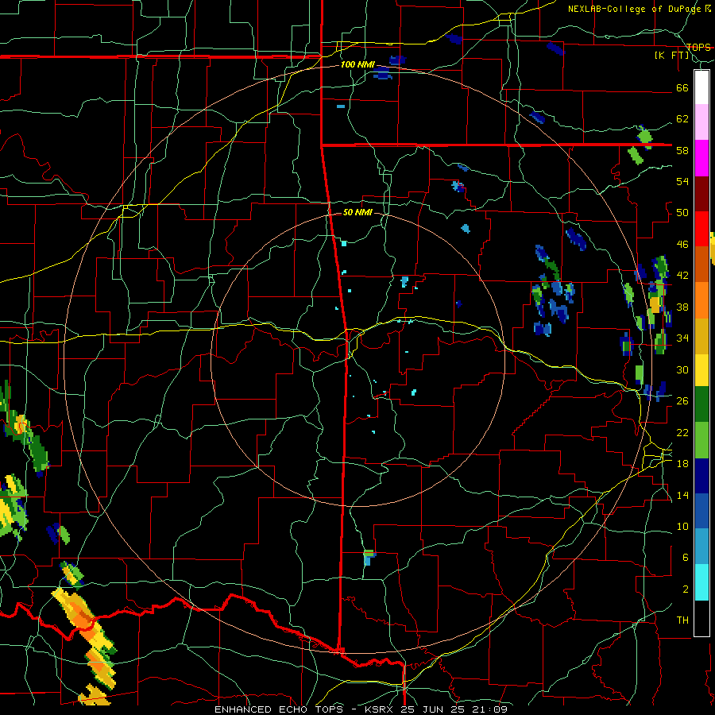Click the NEXLAB-College of DuPage credit text

click(x=635, y=9)
